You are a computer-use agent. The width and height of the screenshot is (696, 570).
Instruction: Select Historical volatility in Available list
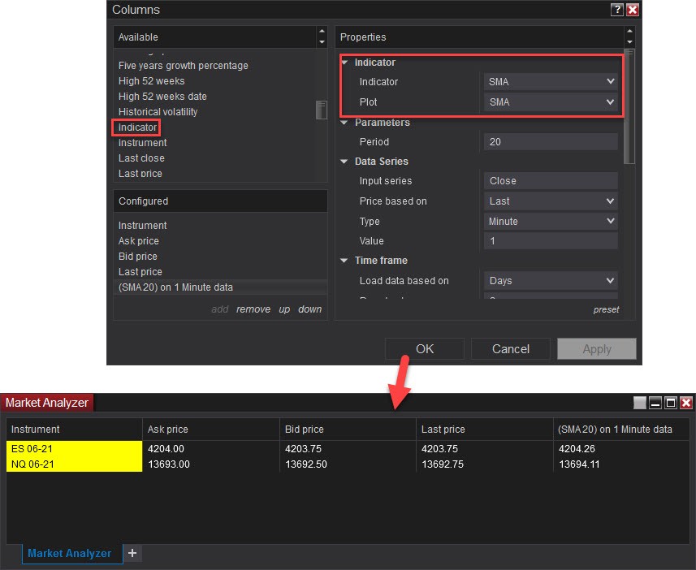[158, 112]
